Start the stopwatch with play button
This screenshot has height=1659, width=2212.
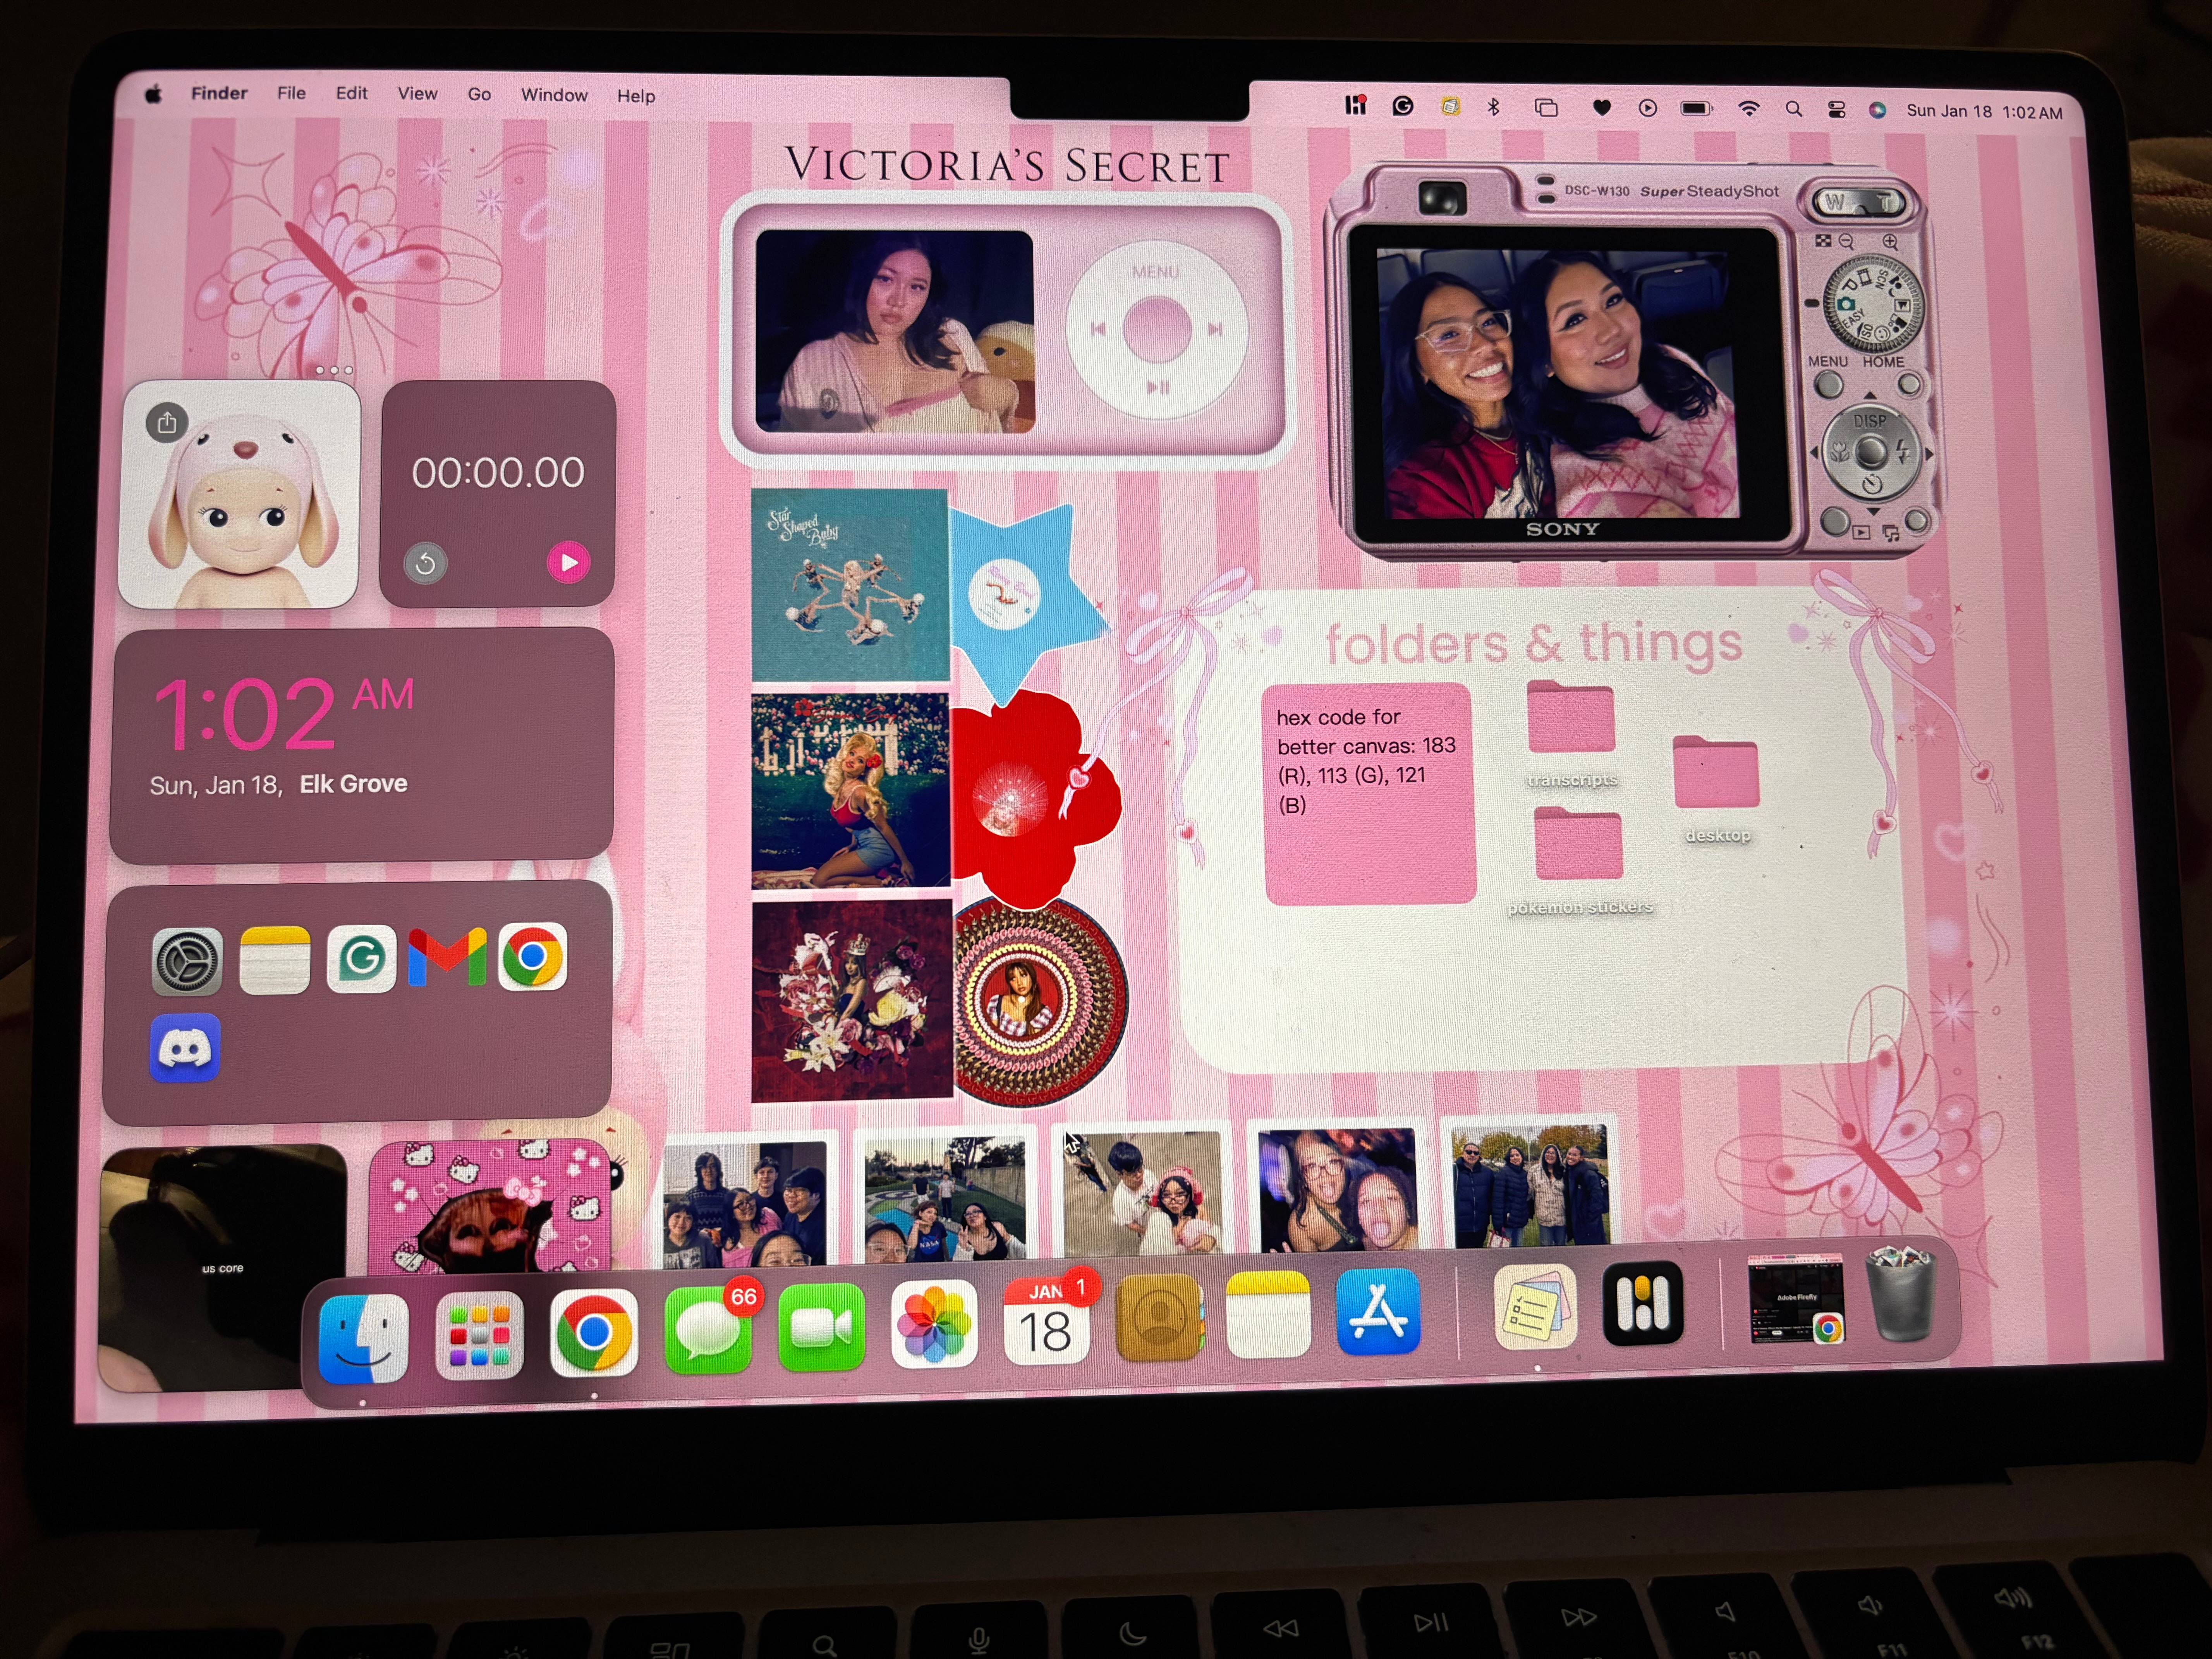[568, 562]
